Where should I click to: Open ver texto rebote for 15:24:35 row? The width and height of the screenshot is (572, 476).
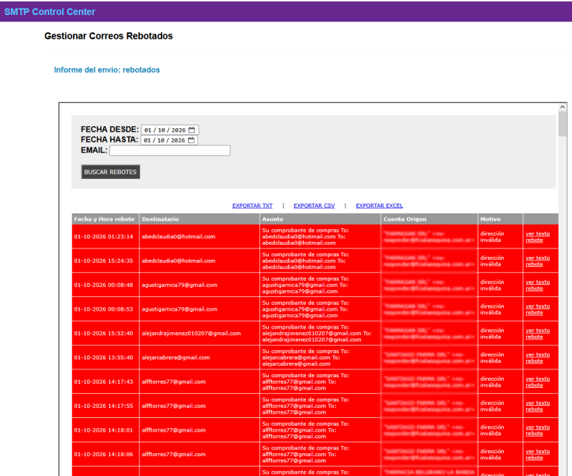pos(538,261)
